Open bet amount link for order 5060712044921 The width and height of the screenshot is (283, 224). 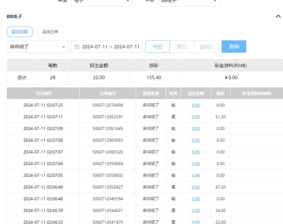[x=196, y=210]
